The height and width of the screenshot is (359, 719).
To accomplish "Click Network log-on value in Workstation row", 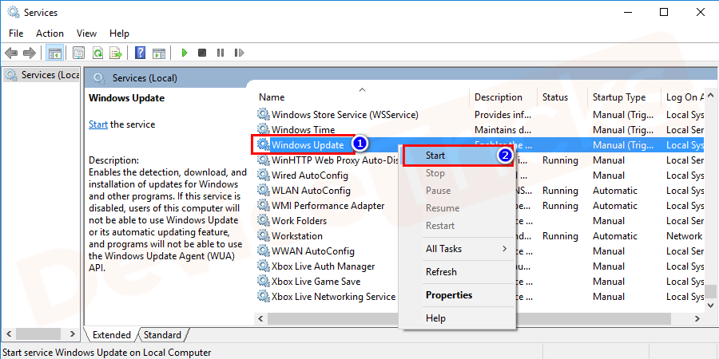I will coord(684,236).
